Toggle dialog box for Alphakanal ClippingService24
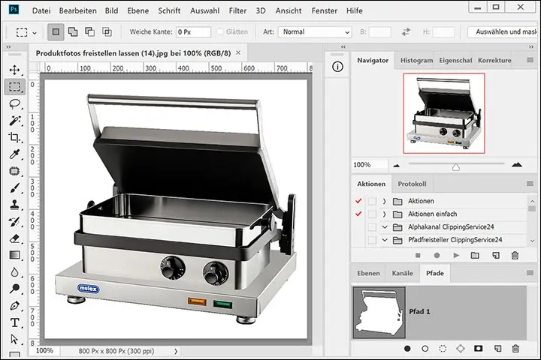 (x=372, y=226)
